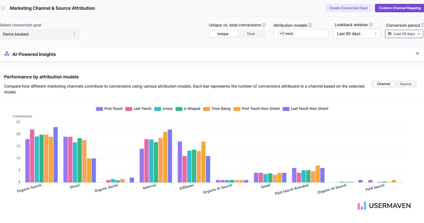Click the Attribution models info icon
The image size is (424, 223).
coord(310,25)
